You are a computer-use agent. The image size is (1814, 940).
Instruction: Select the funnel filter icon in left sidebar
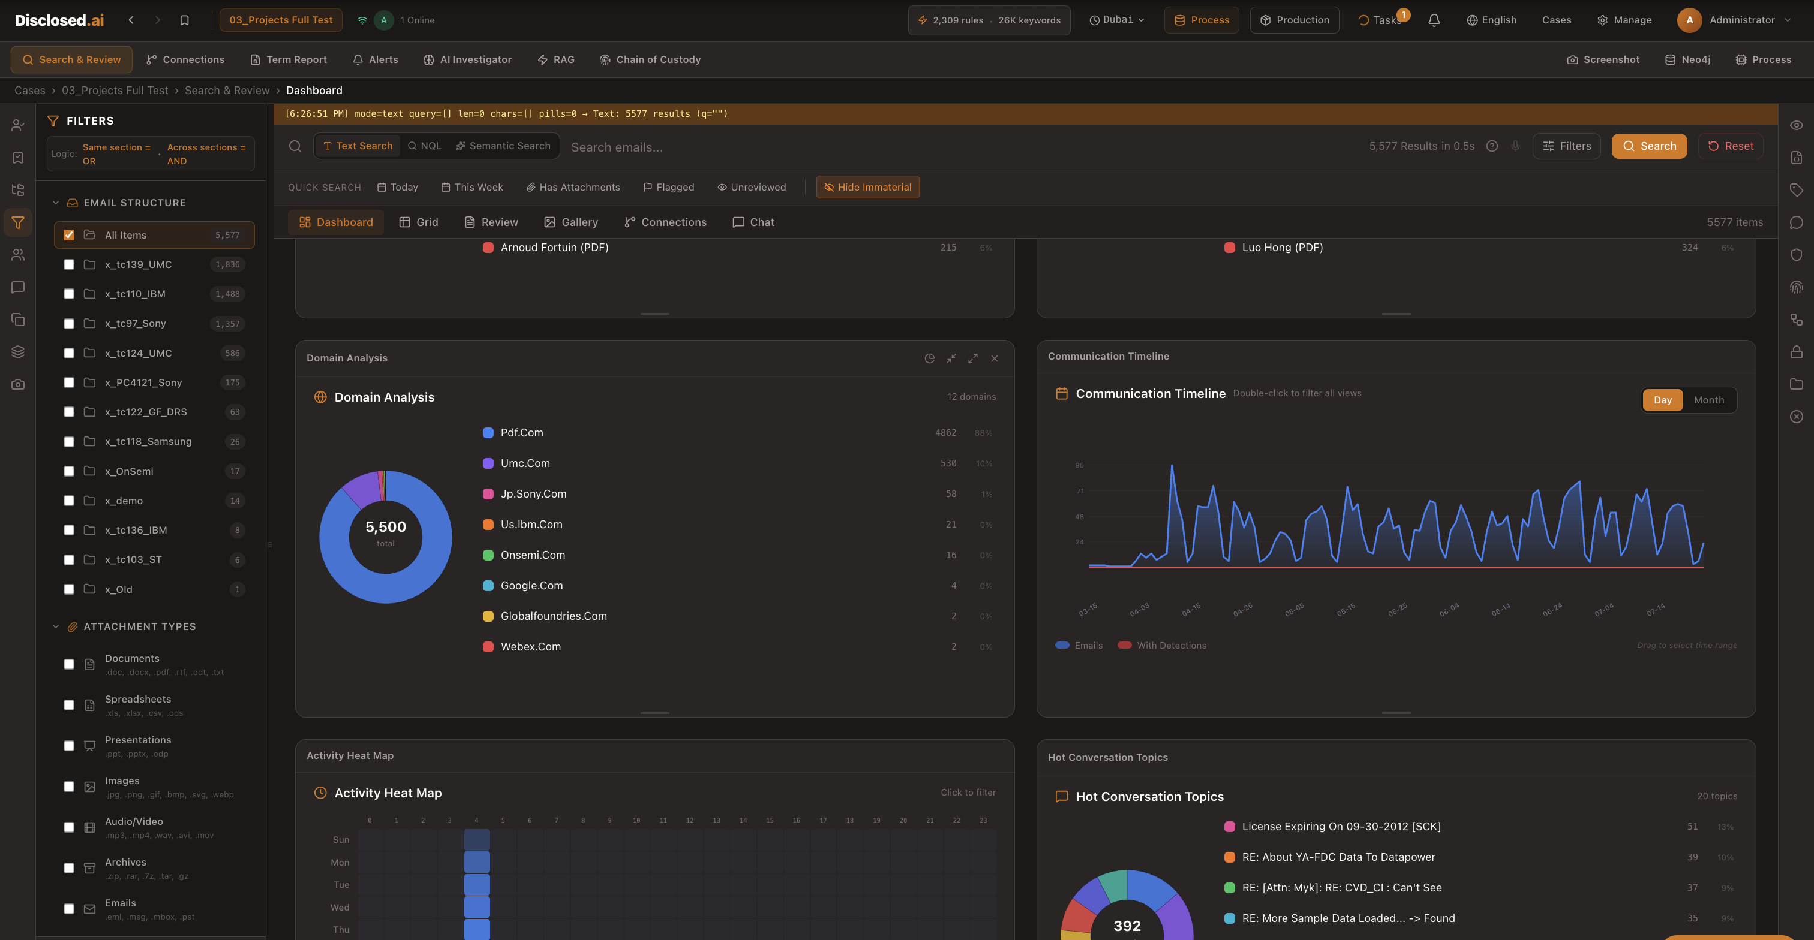[19, 222]
